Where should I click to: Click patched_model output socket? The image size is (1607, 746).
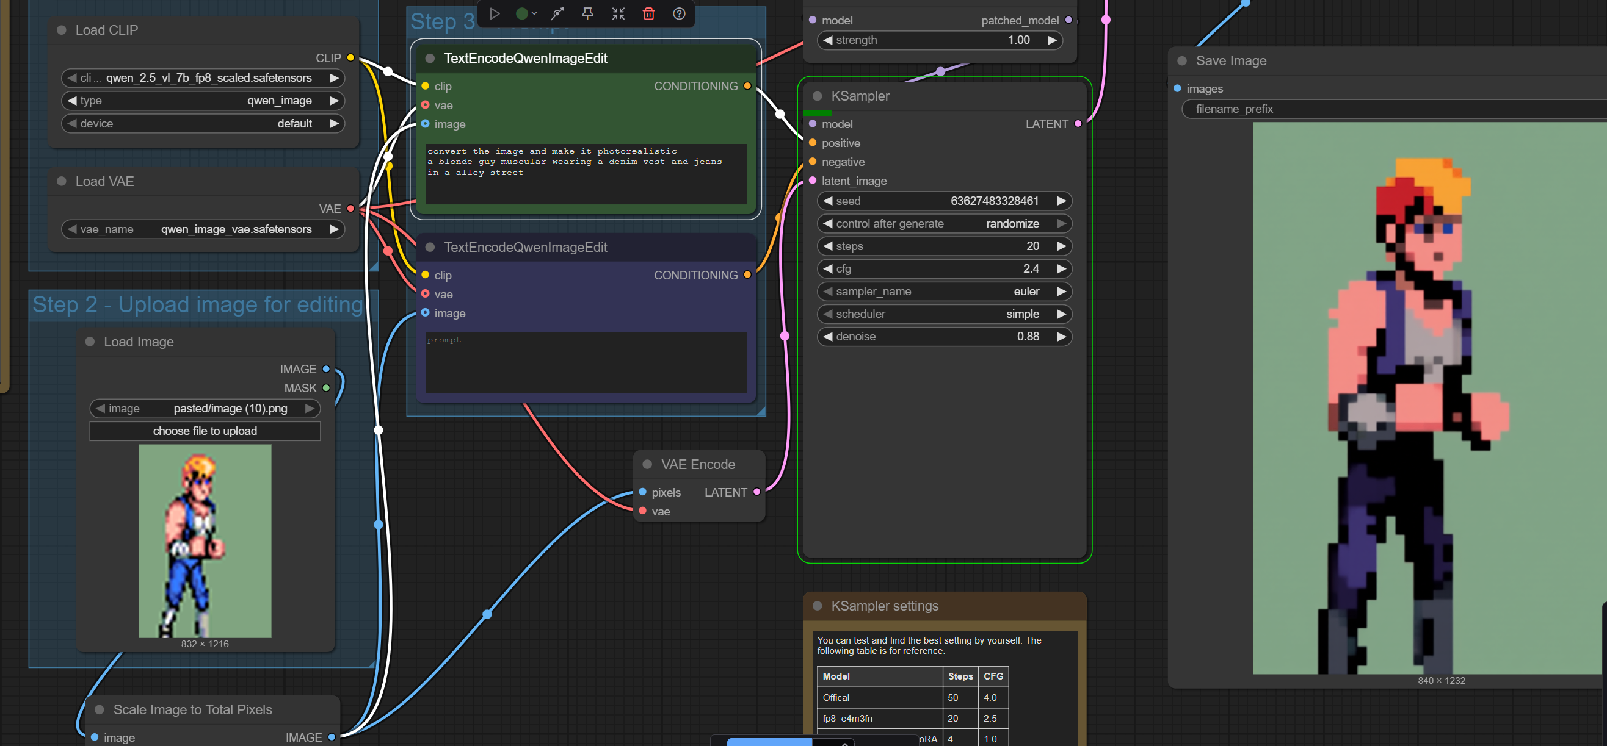click(x=1068, y=20)
